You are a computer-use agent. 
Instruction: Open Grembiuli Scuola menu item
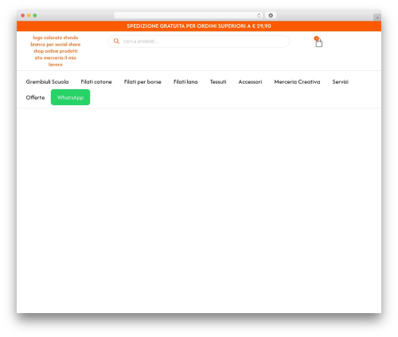(47, 82)
